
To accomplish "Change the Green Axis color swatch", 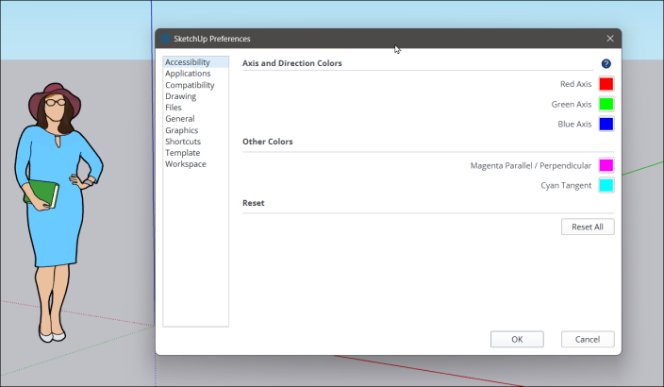I will (606, 104).
